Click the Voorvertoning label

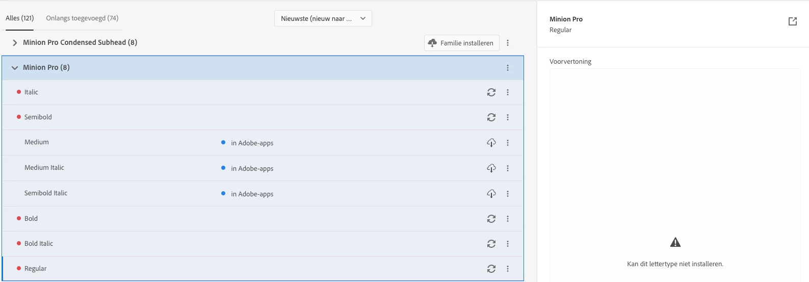[x=570, y=62]
